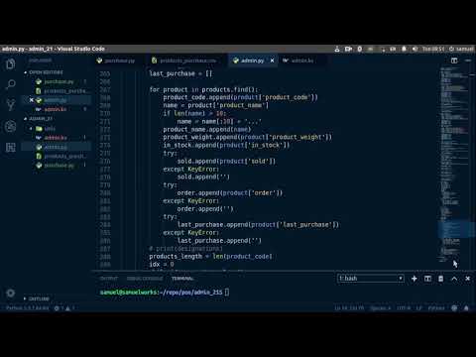
Task: Open the Explorer view in activity bar
Action: pos(10,63)
